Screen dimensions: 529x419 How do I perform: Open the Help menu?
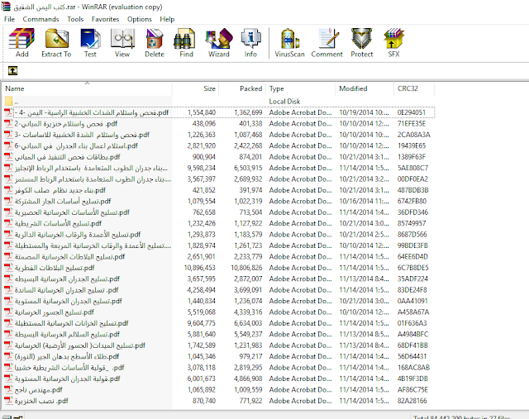[x=167, y=19]
